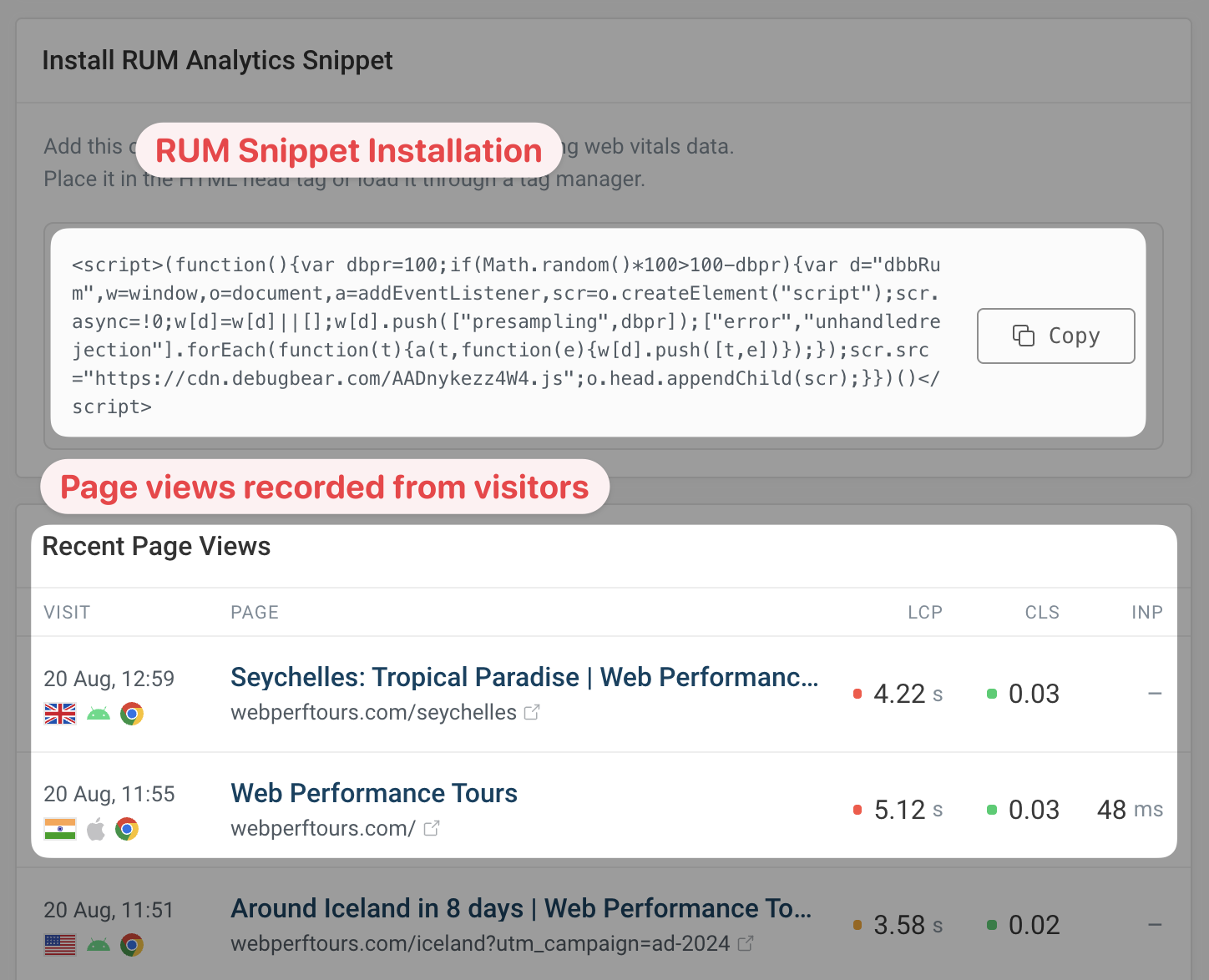Click the UK flag icon on 12:59 visit

(60, 714)
